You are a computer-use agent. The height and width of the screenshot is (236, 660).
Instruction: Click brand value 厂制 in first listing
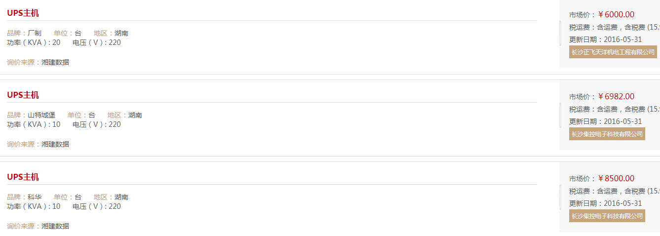[35, 33]
